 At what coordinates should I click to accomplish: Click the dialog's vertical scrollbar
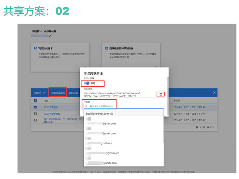tap(168, 95)
